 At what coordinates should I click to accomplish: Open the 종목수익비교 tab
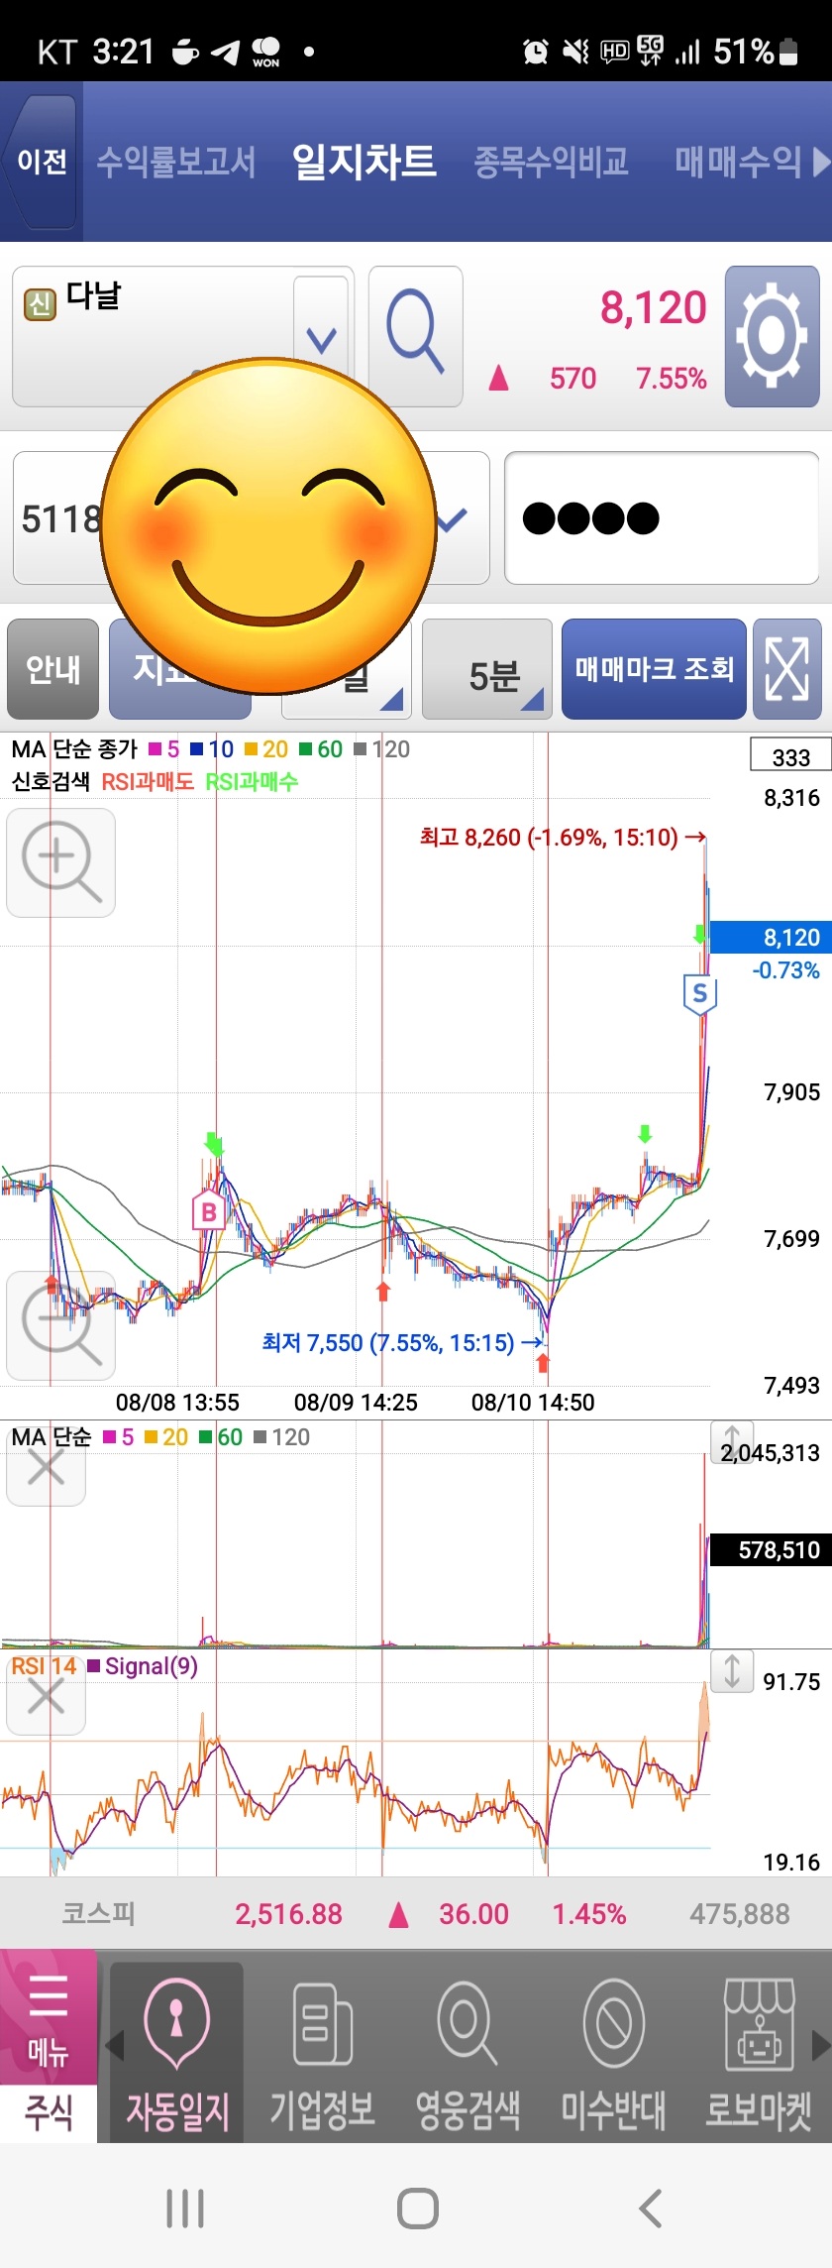(x=551, y=162)
